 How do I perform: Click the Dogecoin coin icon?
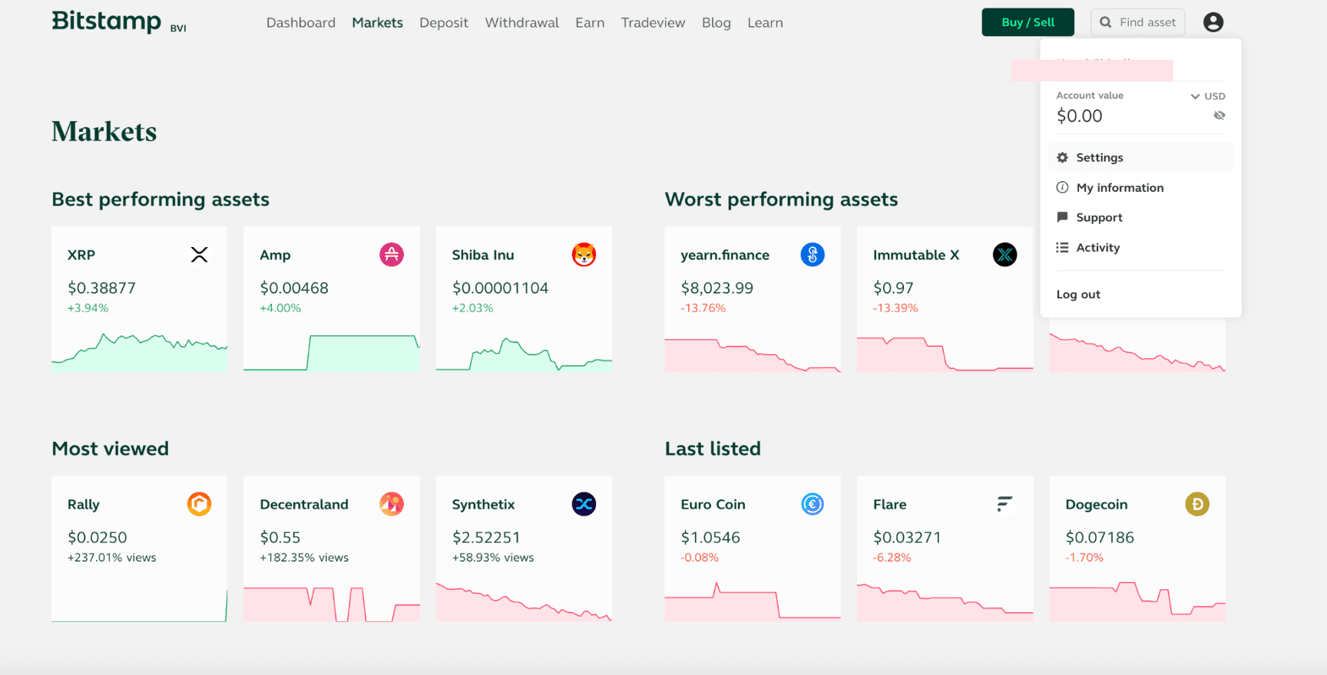(1196, 504)
